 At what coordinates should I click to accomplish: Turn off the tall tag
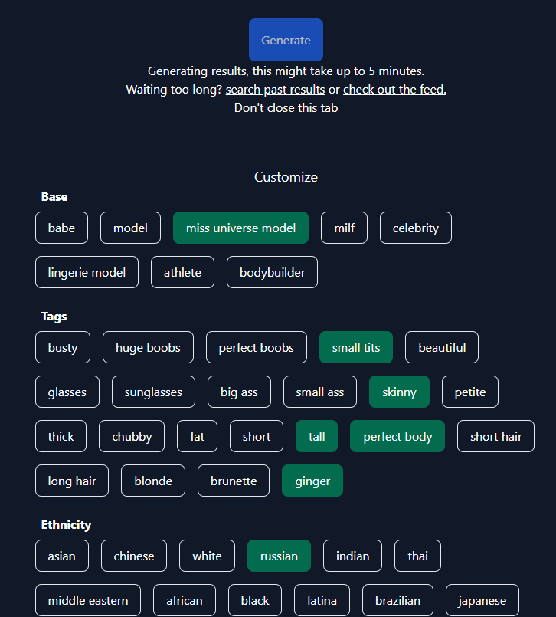tap(316, 436)
